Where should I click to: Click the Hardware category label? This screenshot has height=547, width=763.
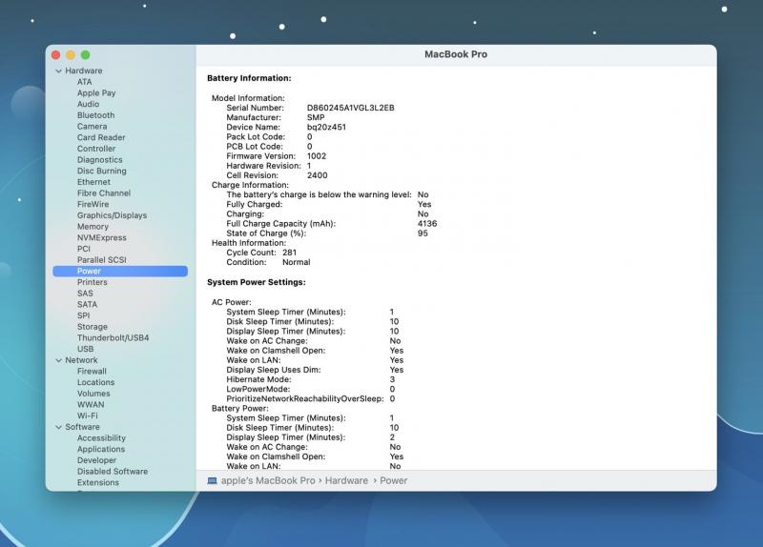(x=84, y=71)
